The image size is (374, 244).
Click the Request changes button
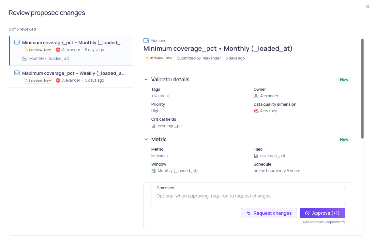(x=269, y=213)
